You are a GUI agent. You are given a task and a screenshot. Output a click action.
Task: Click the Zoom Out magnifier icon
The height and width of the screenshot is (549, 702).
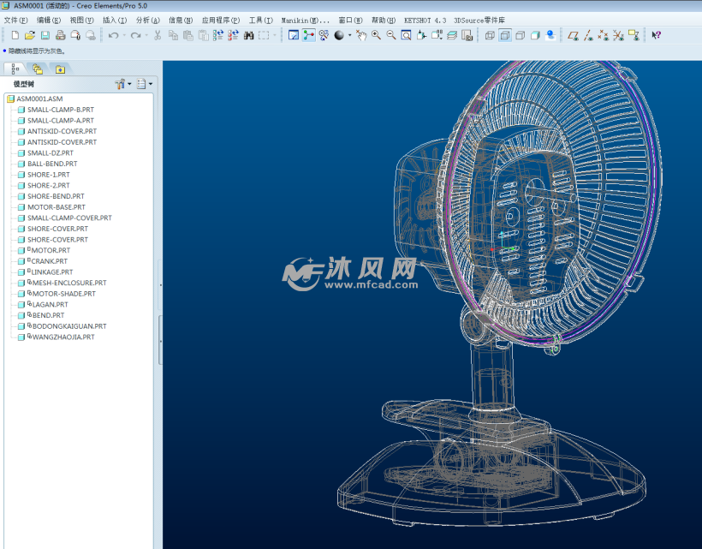tap(391, 35)
